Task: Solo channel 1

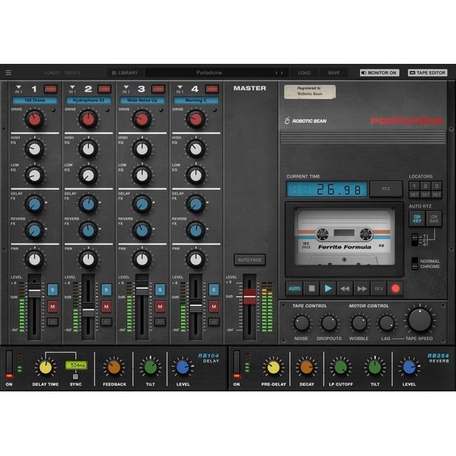Action: [x=52, y=290]
